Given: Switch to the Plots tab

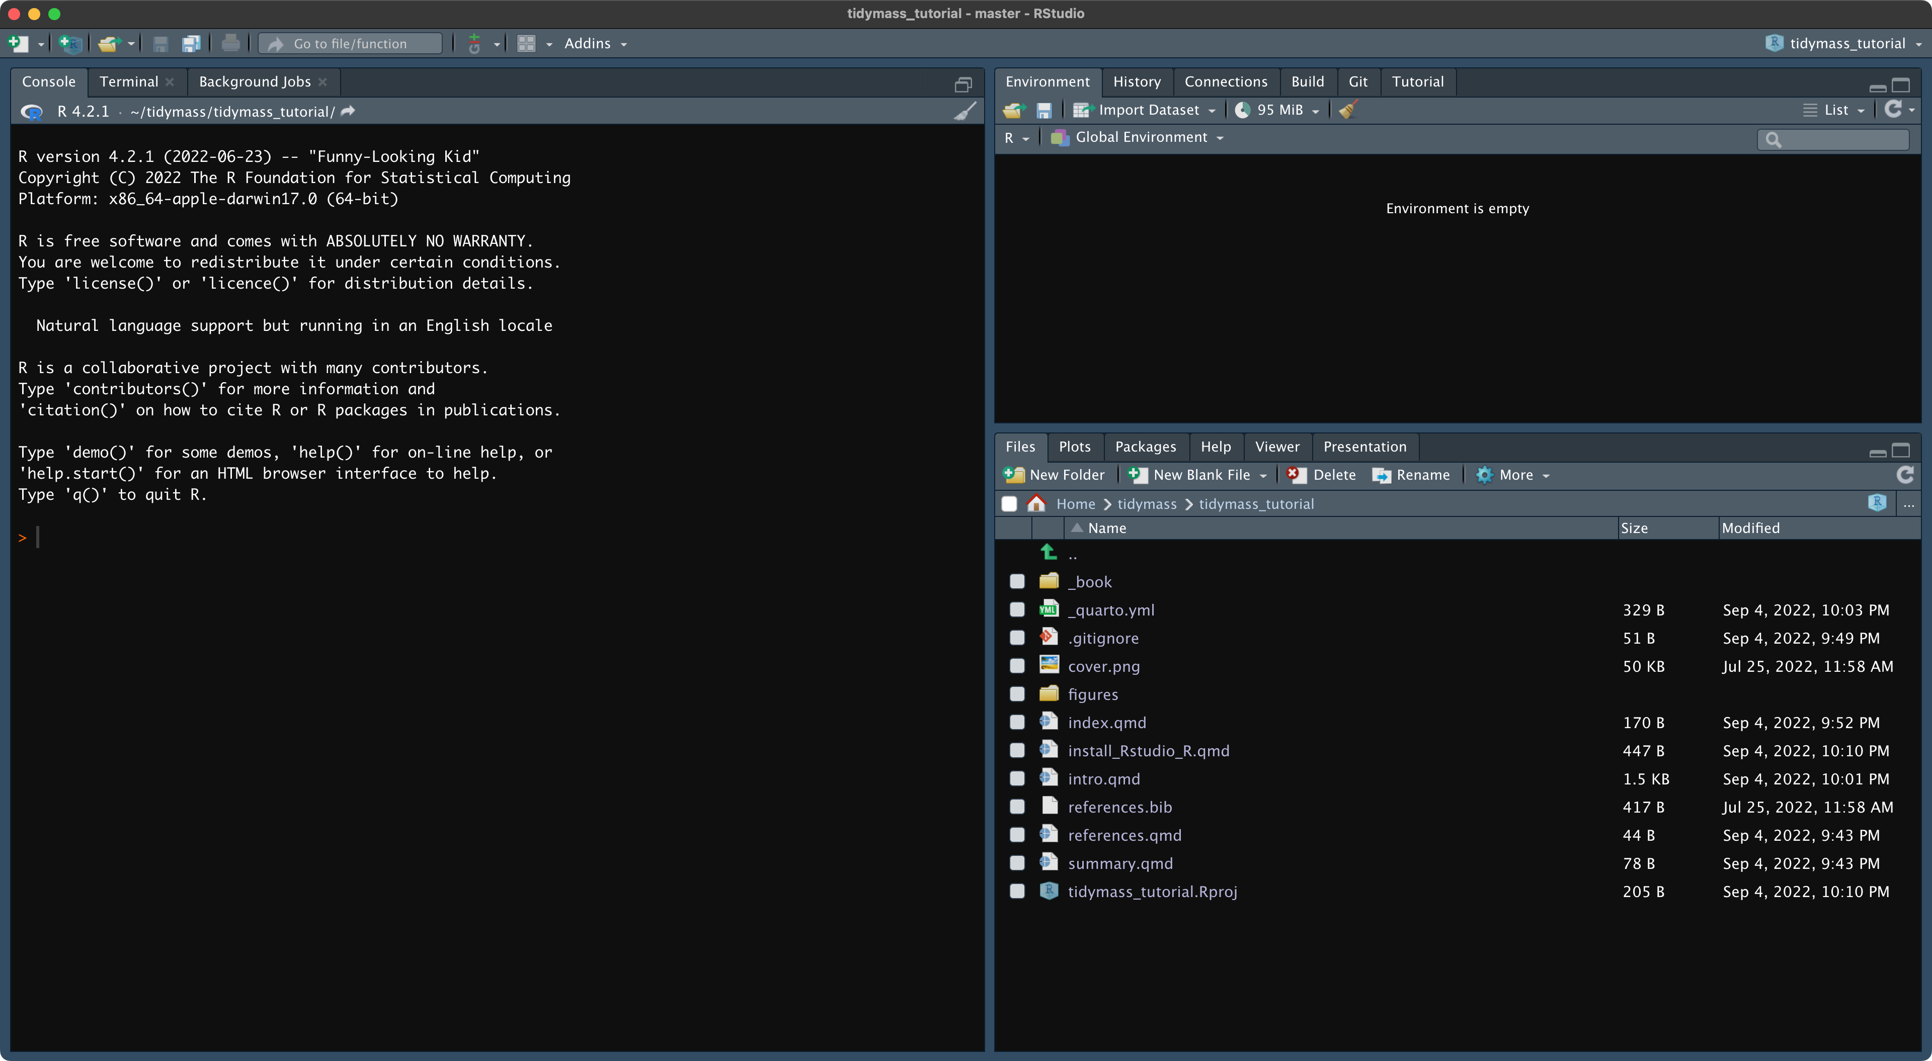Looking at the screenshot, I should pyautogui.click(x=1074, y=447).
